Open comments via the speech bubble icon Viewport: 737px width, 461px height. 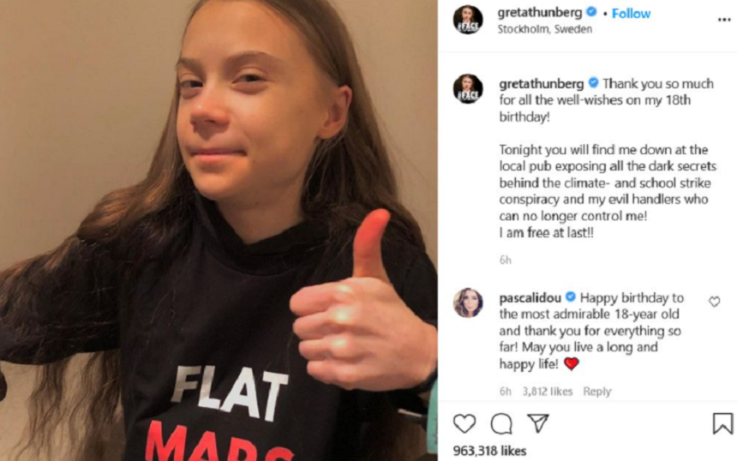(501, 423)
